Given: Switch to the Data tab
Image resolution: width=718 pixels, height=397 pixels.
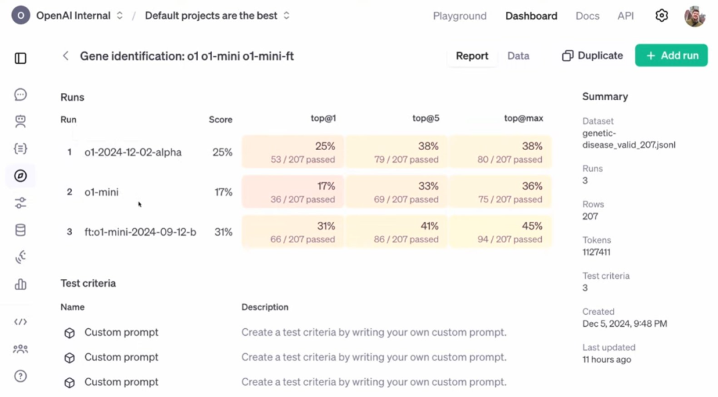Looking at the screenshot, I should [518, 56].
